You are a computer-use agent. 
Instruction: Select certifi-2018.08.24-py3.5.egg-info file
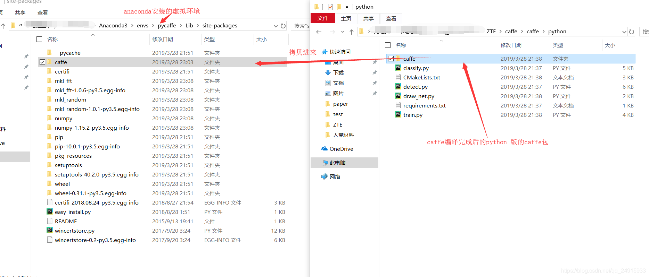(97, 202)
